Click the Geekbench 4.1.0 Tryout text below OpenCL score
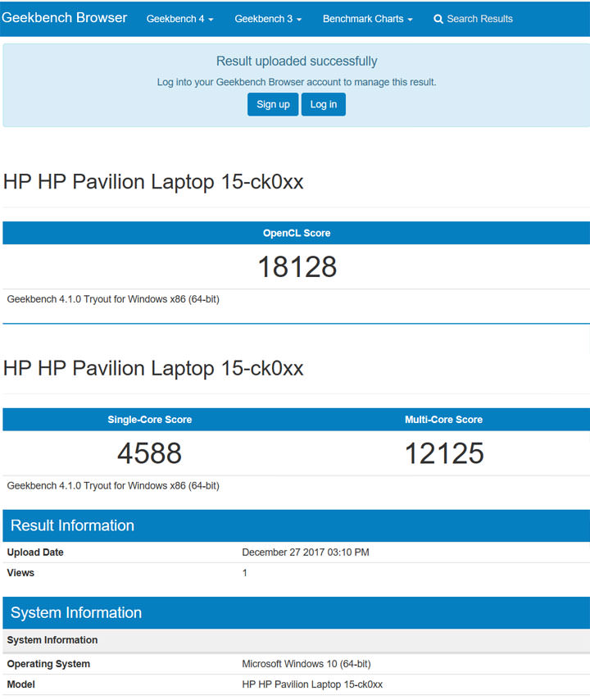590x700 pixels. pyautogui.click(x=113, y=299)
